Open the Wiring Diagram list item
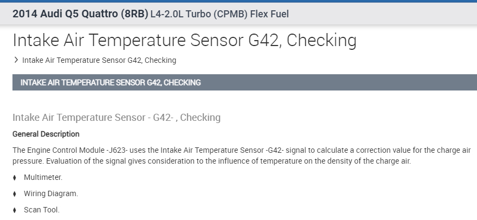Viewport: 477px width, 220px height. 51,193
